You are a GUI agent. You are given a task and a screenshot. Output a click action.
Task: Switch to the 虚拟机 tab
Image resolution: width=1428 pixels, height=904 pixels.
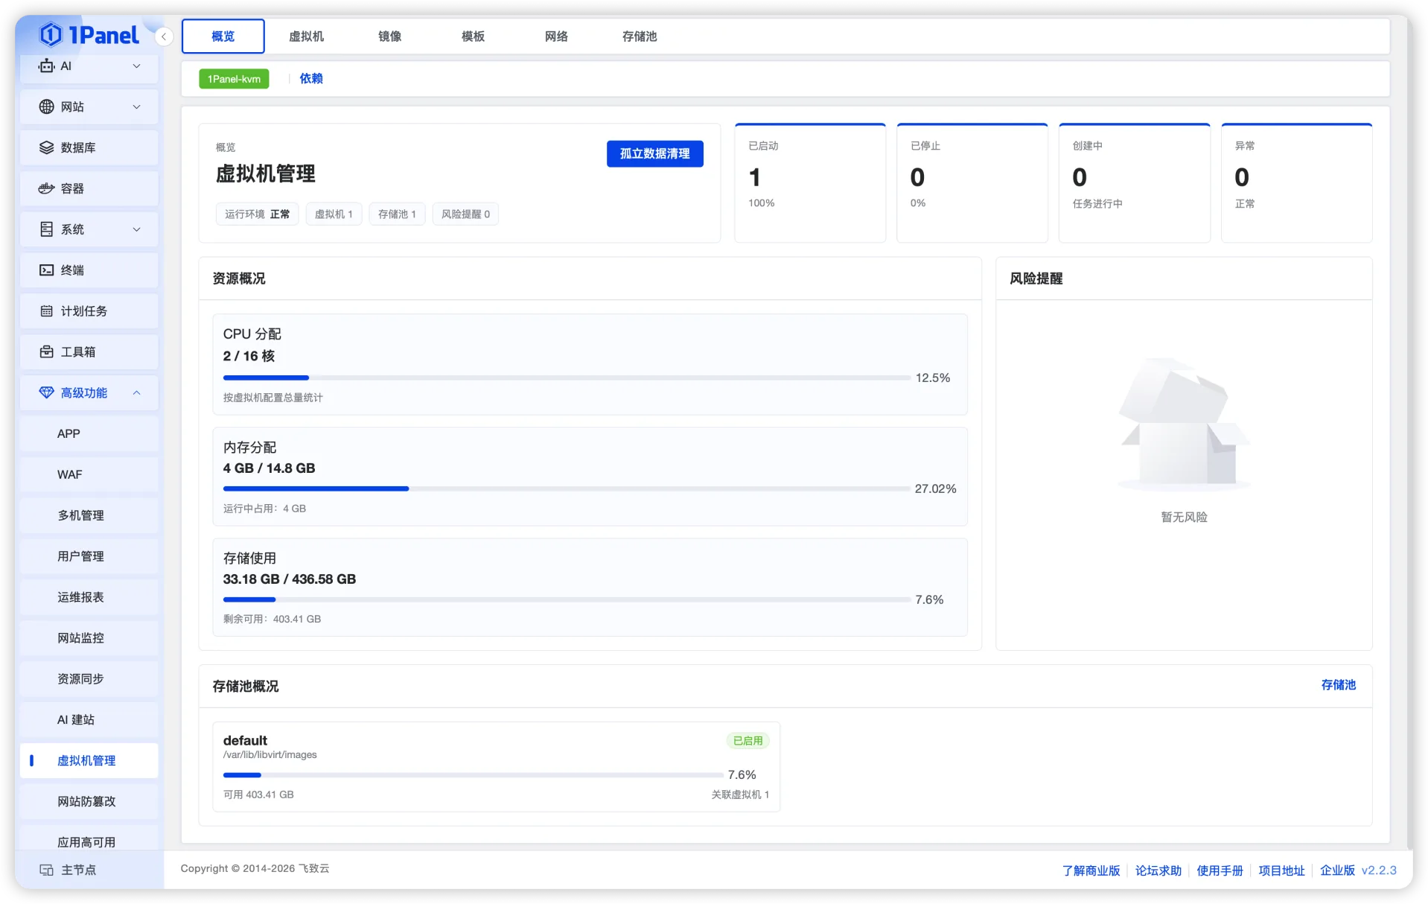306,36
